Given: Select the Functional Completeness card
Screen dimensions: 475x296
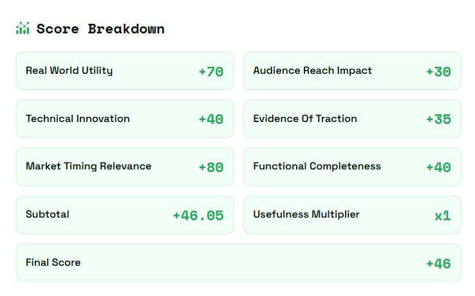Looking at the screenshot, I should pyautogui.click(x=352, y=166).
